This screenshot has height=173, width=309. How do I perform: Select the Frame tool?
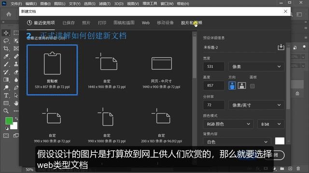[x=16, y=49]
